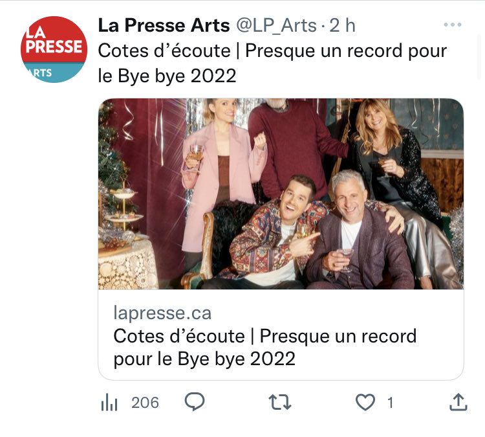The height and width of the screenshot is (437, 485).
Task: Open the link card headline Cotes d'écoute
Action: pos(264,348)
